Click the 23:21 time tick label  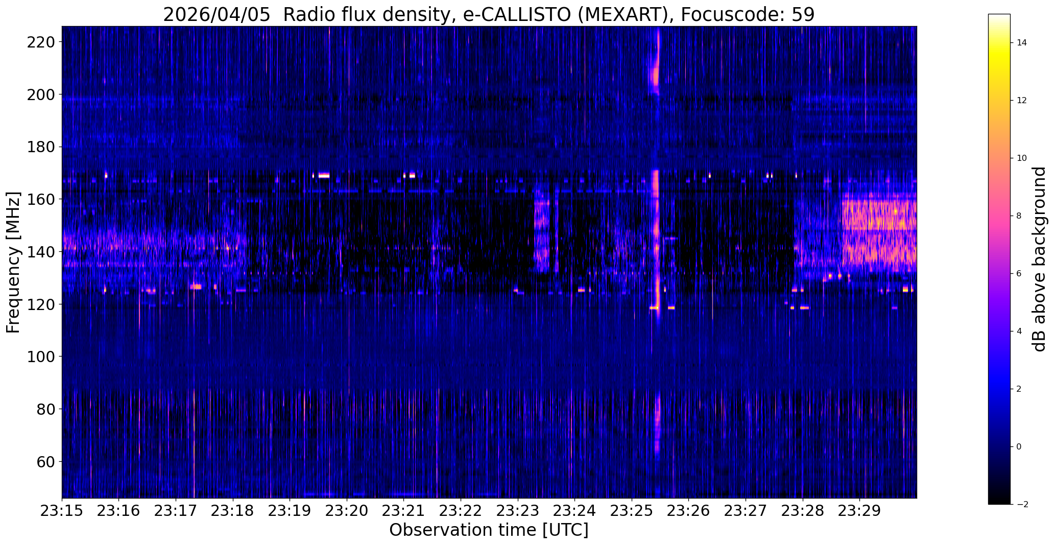coord(404,511)
